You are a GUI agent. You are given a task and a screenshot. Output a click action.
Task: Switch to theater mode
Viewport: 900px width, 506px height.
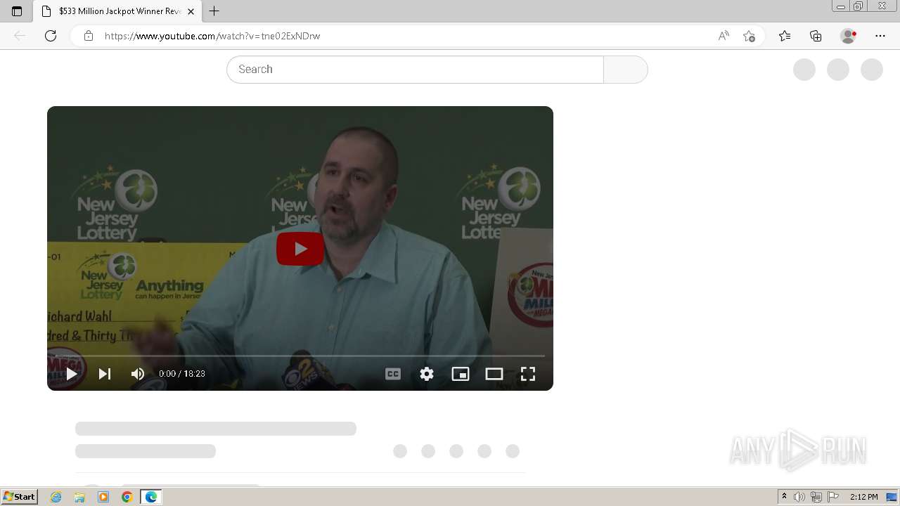[494, 374]
